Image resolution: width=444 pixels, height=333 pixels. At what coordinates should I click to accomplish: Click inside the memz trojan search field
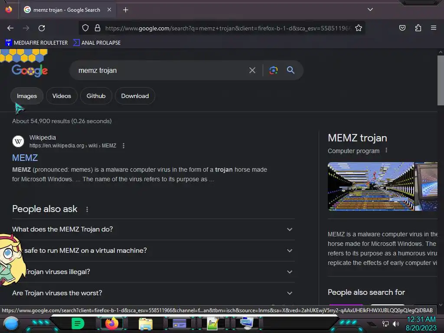161,70
